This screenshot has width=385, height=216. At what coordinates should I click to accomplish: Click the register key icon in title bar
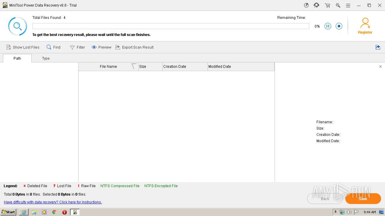[x=338, y=5]
